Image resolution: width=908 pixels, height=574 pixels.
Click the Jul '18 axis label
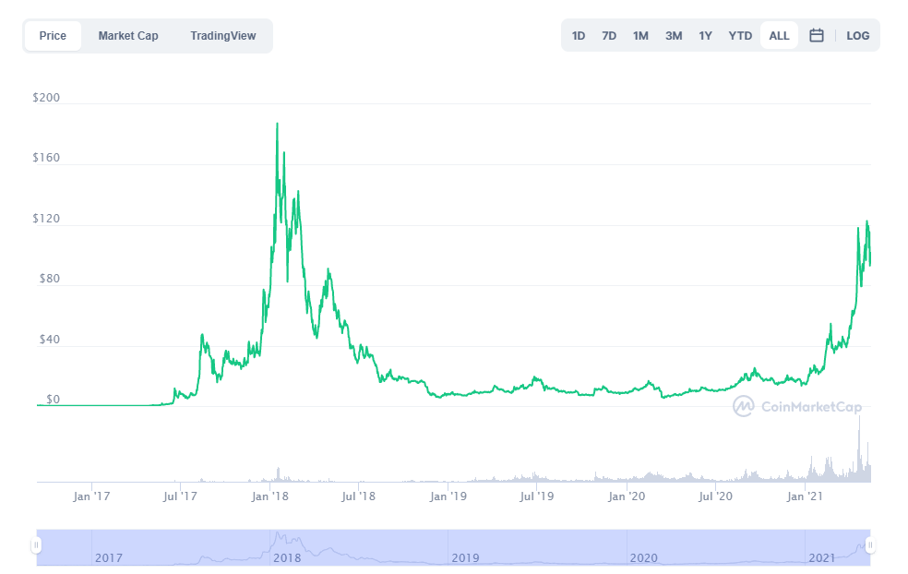(358, 496)
